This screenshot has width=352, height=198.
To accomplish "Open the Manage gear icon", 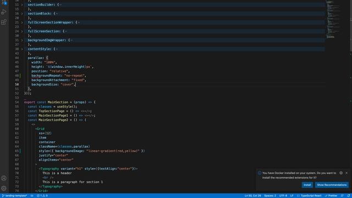I will [4, 188].
